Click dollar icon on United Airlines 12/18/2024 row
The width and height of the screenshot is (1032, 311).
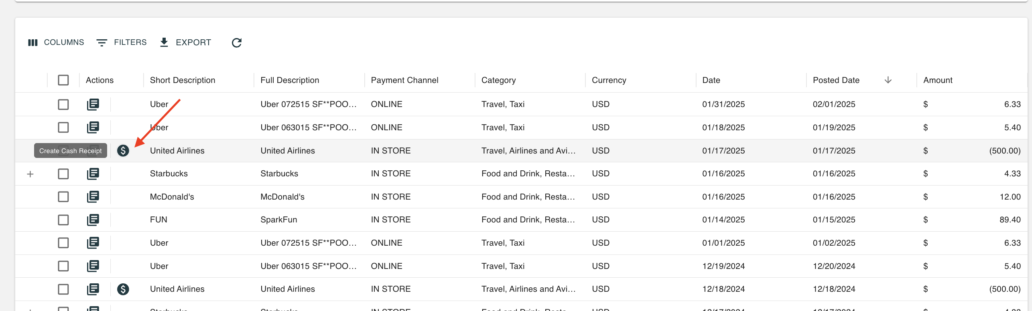coord(123,289)
